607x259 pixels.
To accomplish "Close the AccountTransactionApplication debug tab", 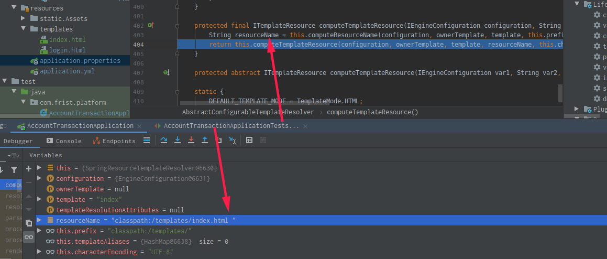I will click(140, 126).
